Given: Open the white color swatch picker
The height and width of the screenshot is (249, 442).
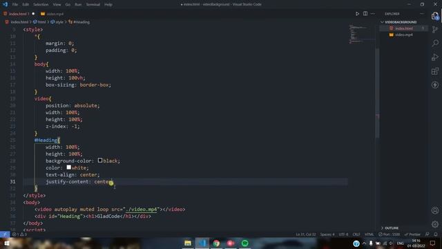Looking at the screenshot, I should [69, 167].
